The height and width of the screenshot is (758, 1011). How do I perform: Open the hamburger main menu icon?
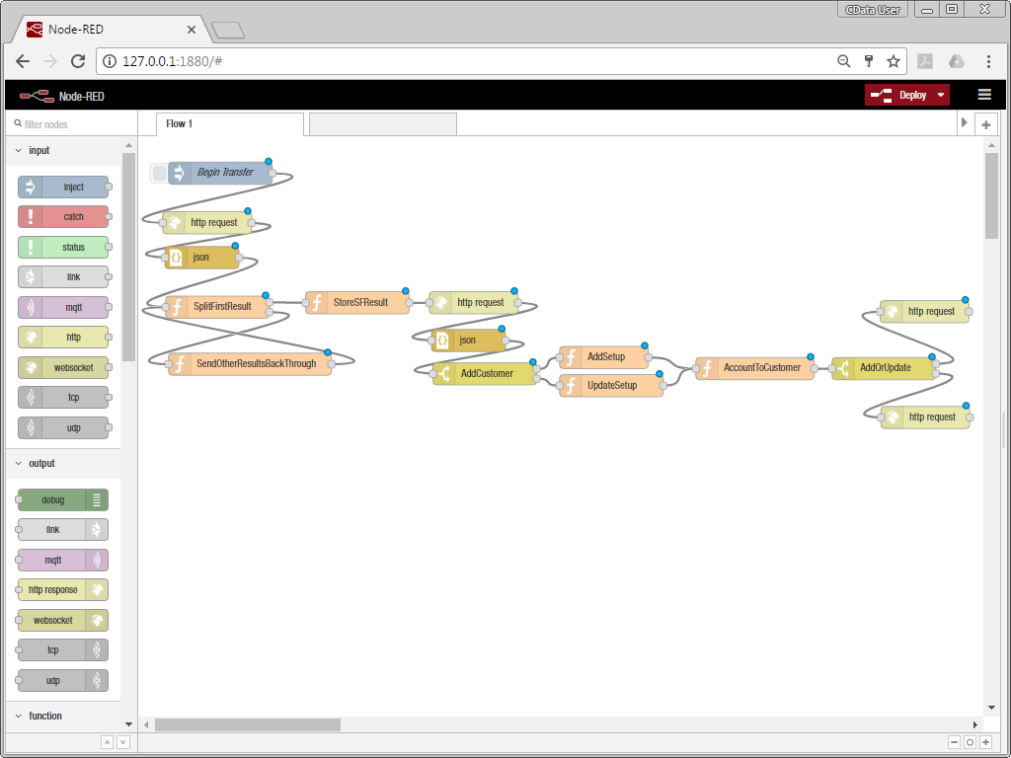pyautogui.click(x=984, y=95)
